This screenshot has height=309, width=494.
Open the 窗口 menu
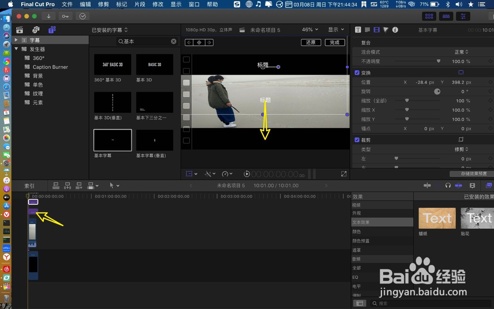[194, 4]
